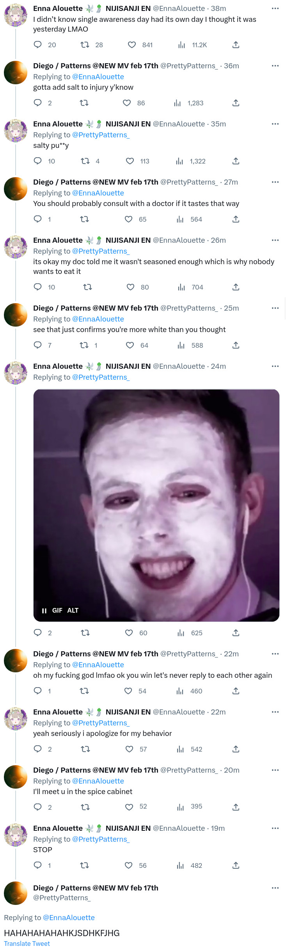286x949 pixels.
Task: Open Enna Alouette's avatar on first tweet
Action: tap(16, 15)
